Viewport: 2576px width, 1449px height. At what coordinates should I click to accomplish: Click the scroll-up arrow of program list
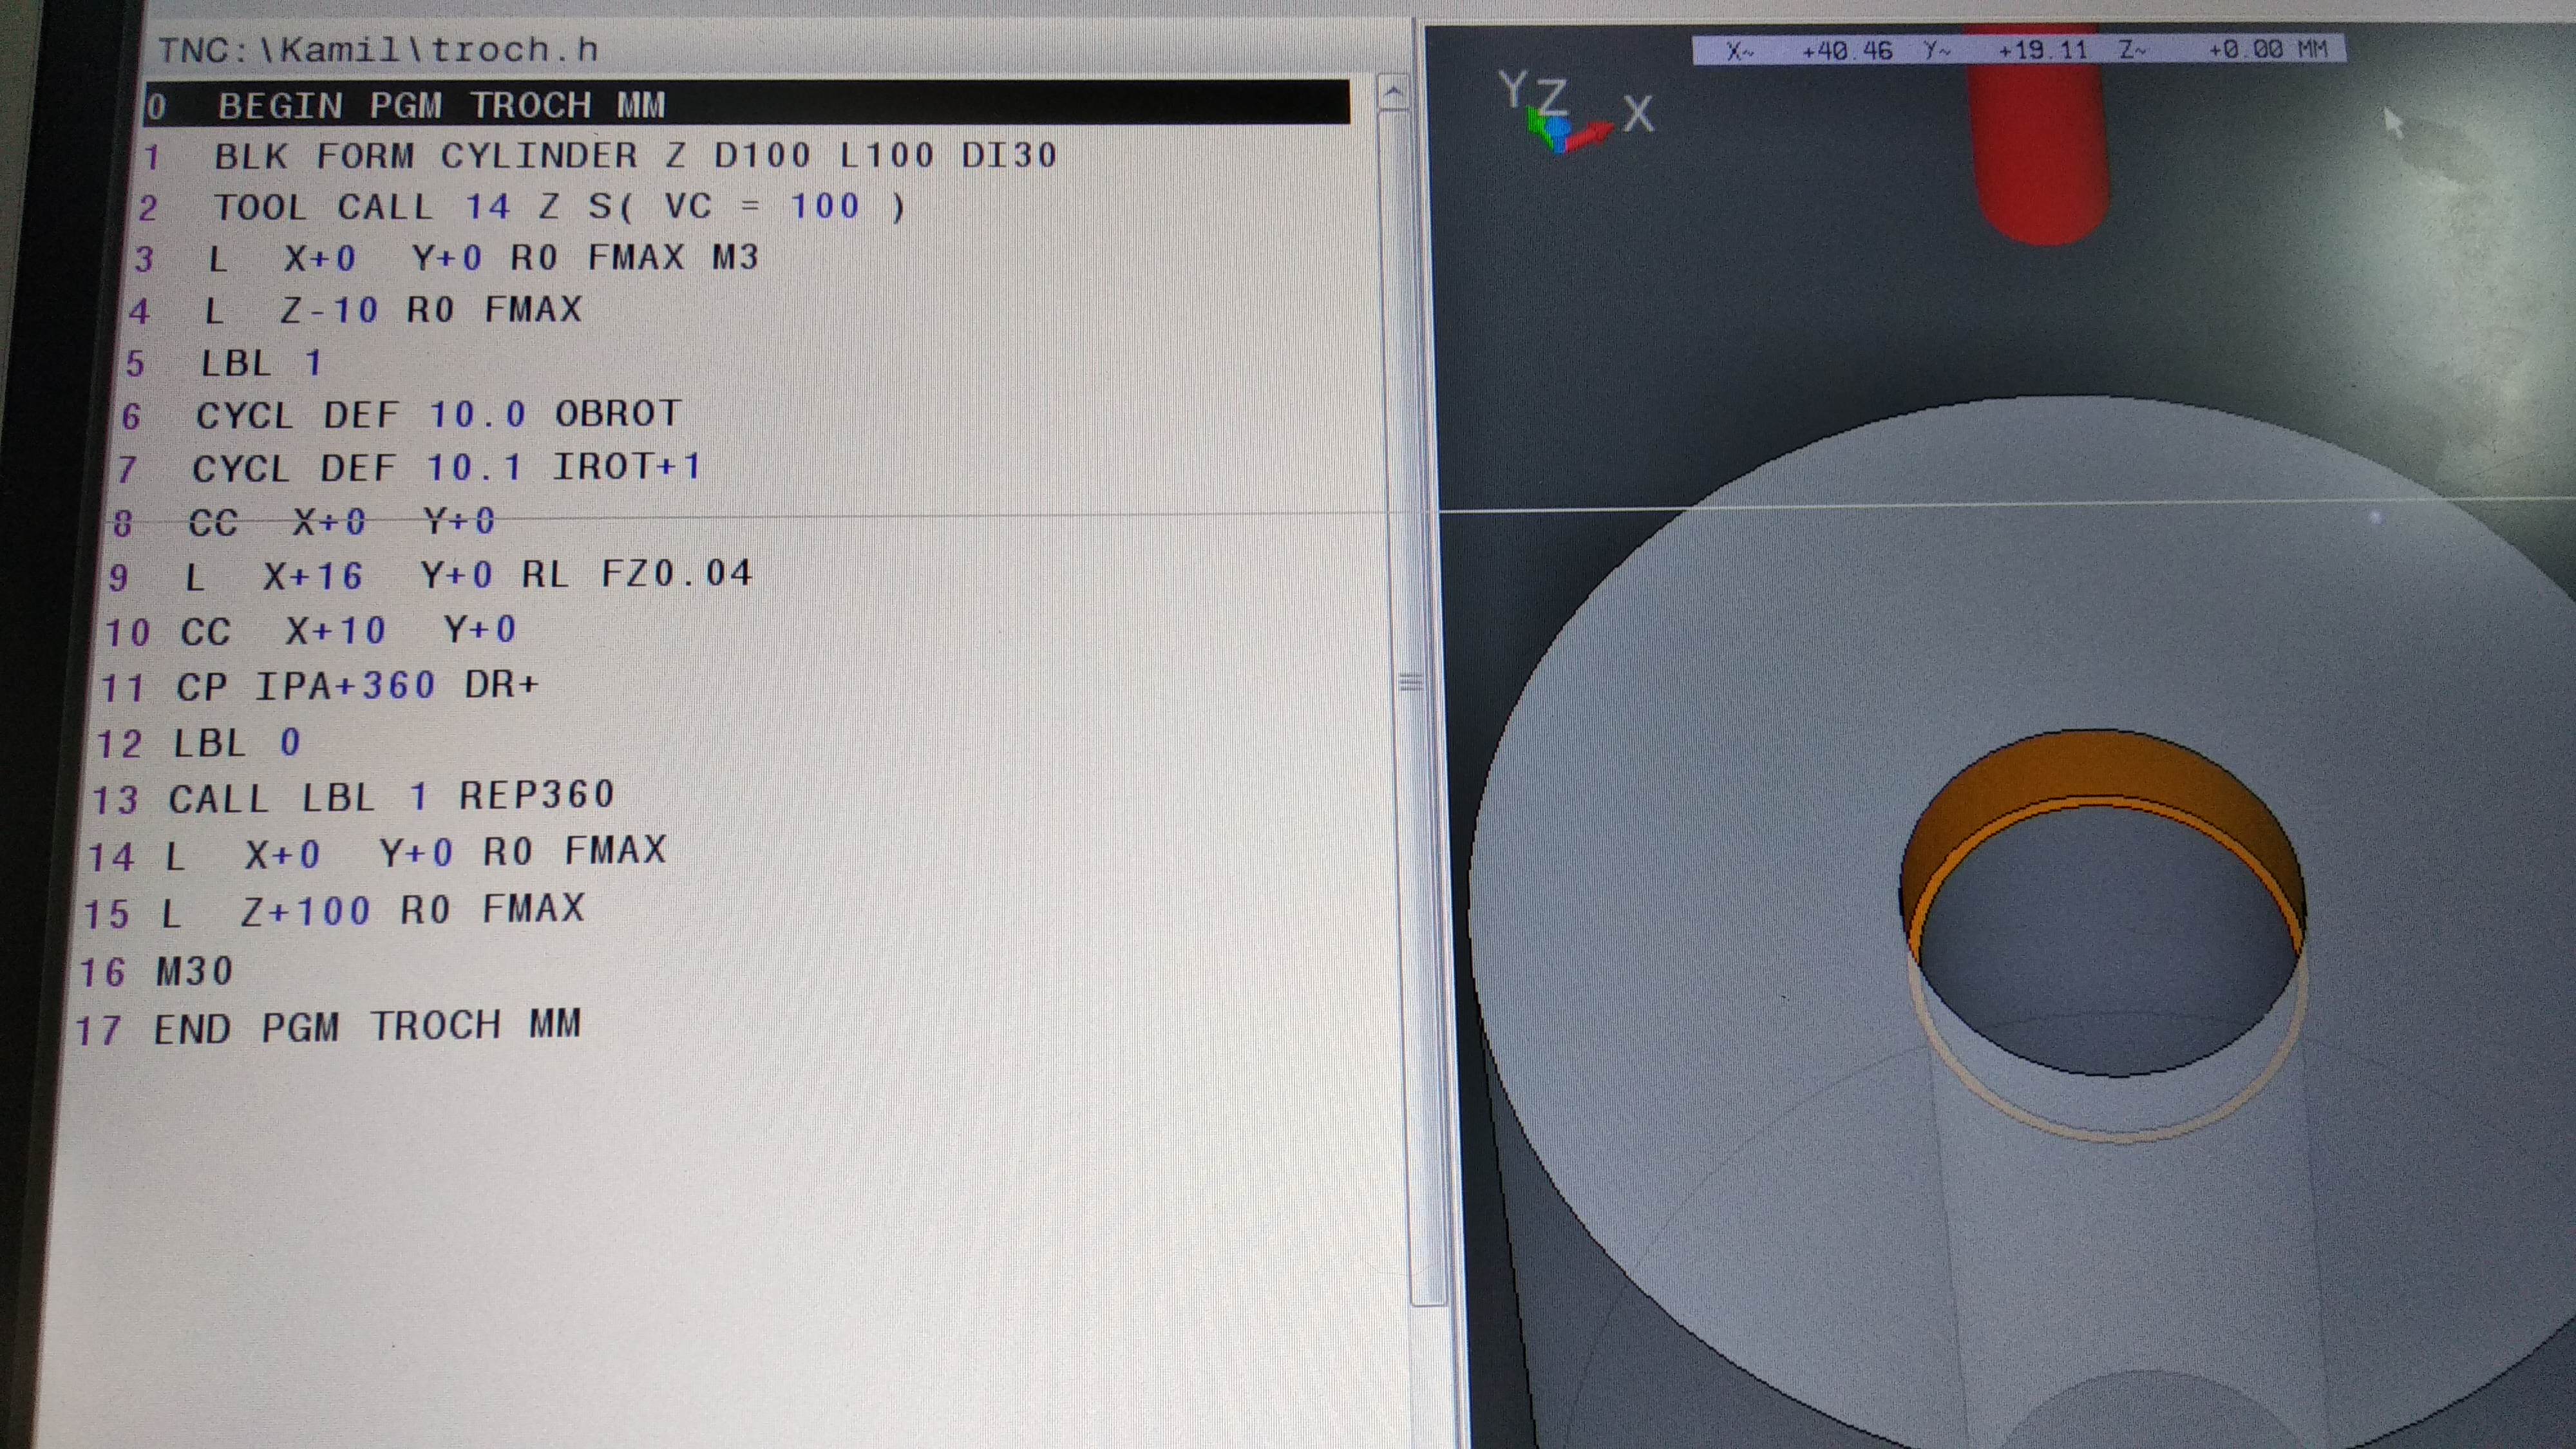(x=1394, y=93)
